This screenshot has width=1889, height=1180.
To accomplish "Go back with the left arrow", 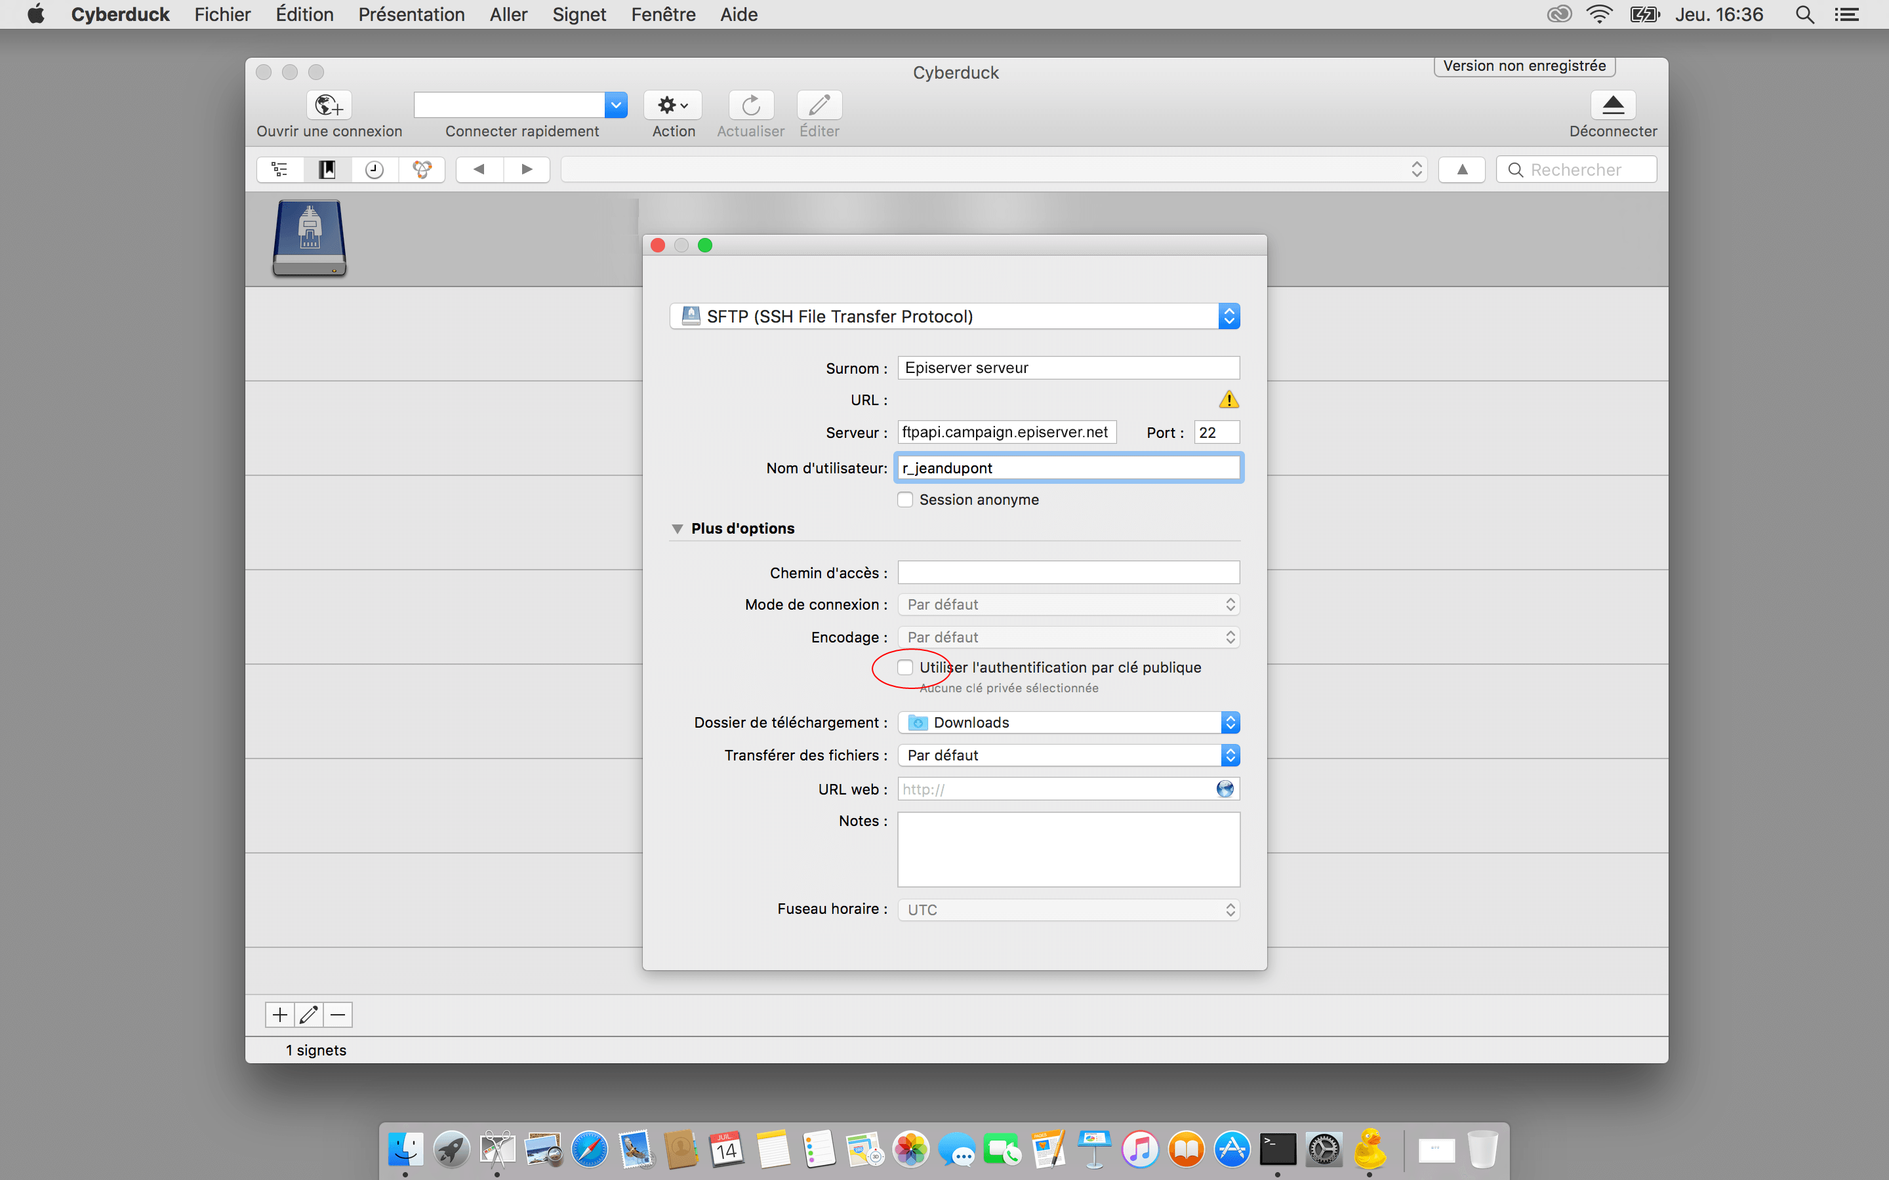I will tap(479, 169).
